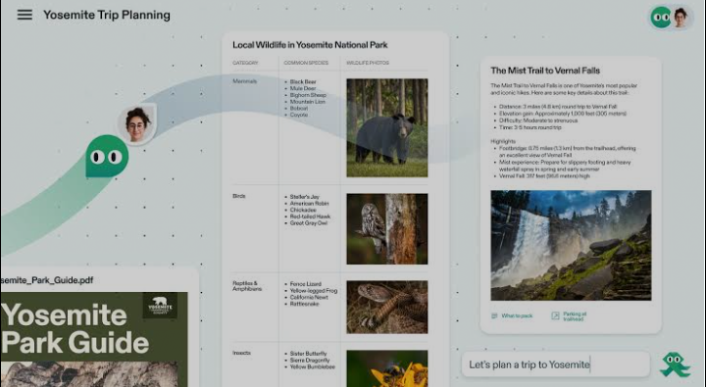Viewport: 706px width, 387px height.
Task: Click Mule Deer in species list
Action: tap(303, 88)
